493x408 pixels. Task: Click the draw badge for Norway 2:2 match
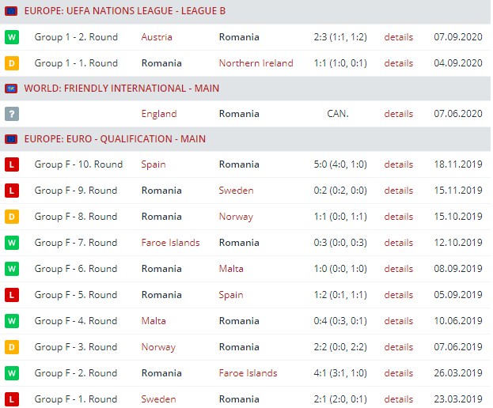click(12, 347)
